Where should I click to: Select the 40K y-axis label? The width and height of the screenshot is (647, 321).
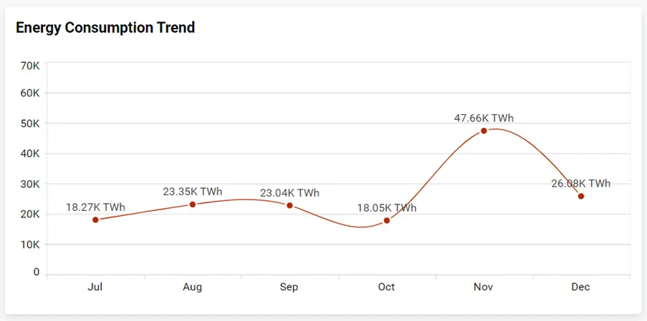tap(30, 154)
